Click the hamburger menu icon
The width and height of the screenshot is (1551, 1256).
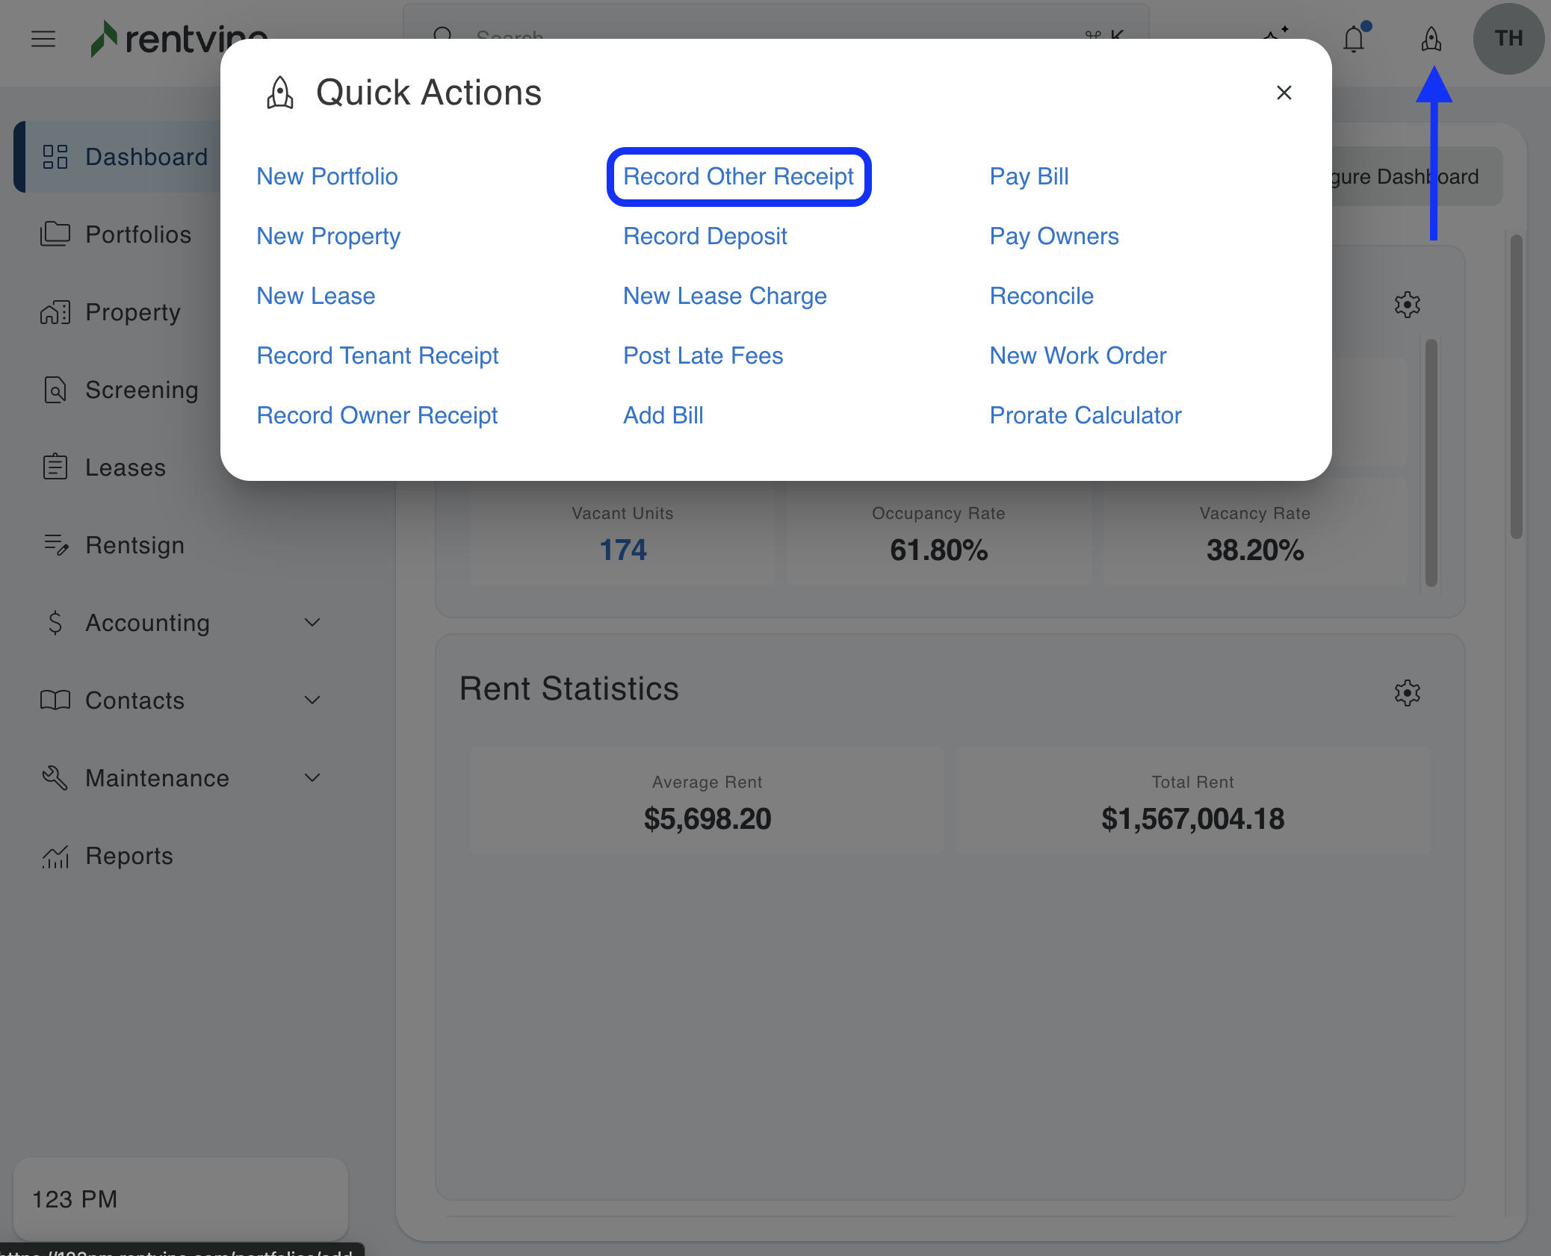[43, 38]
